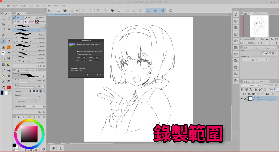This screenshot has width=279, height=152.
Task: Select the Eyedropper tool
Action: [3, 36]
